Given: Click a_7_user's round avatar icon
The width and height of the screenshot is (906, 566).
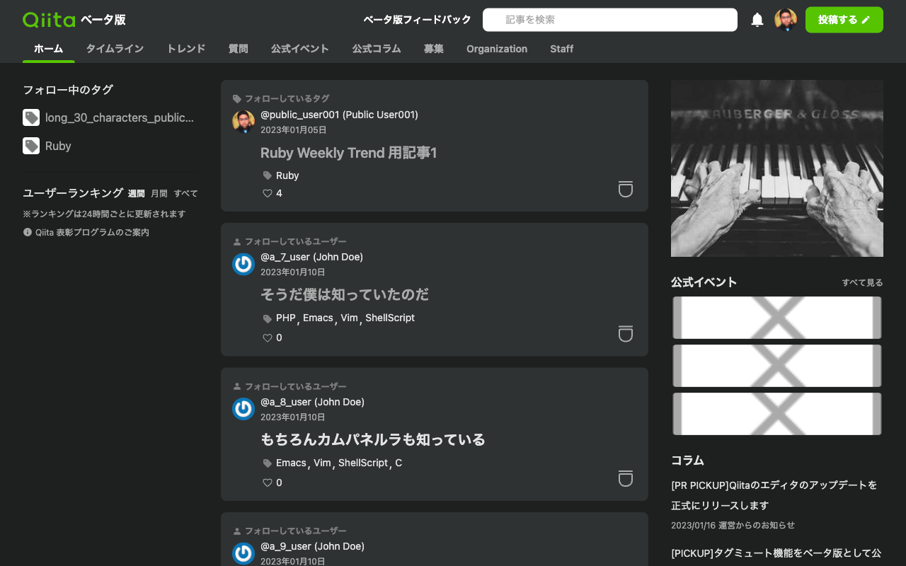Looking at the screenshot, I should tap(243, 264).
